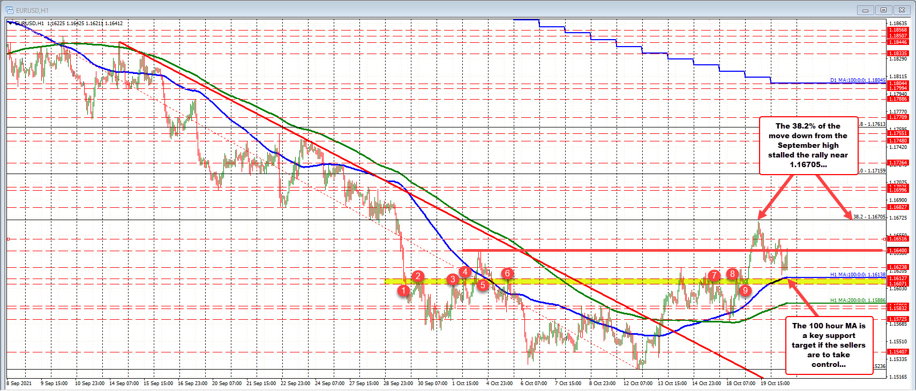Click the 1.18115 price scale value
Screen dimensions: 916x391
click(x=898, y=77)
